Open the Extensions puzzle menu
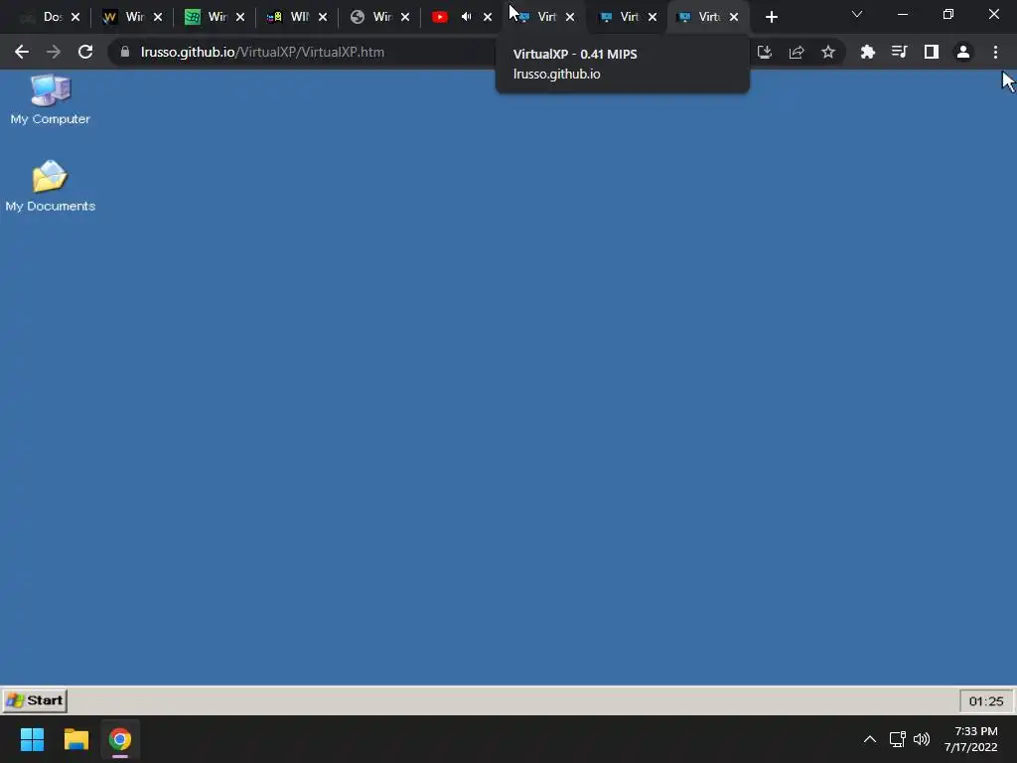The height and width of the screenshot is (763, 1017). (x=867, y=52)
